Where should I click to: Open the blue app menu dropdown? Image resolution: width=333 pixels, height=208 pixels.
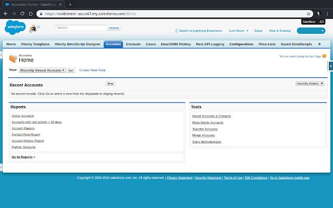[x=311, y=31]
